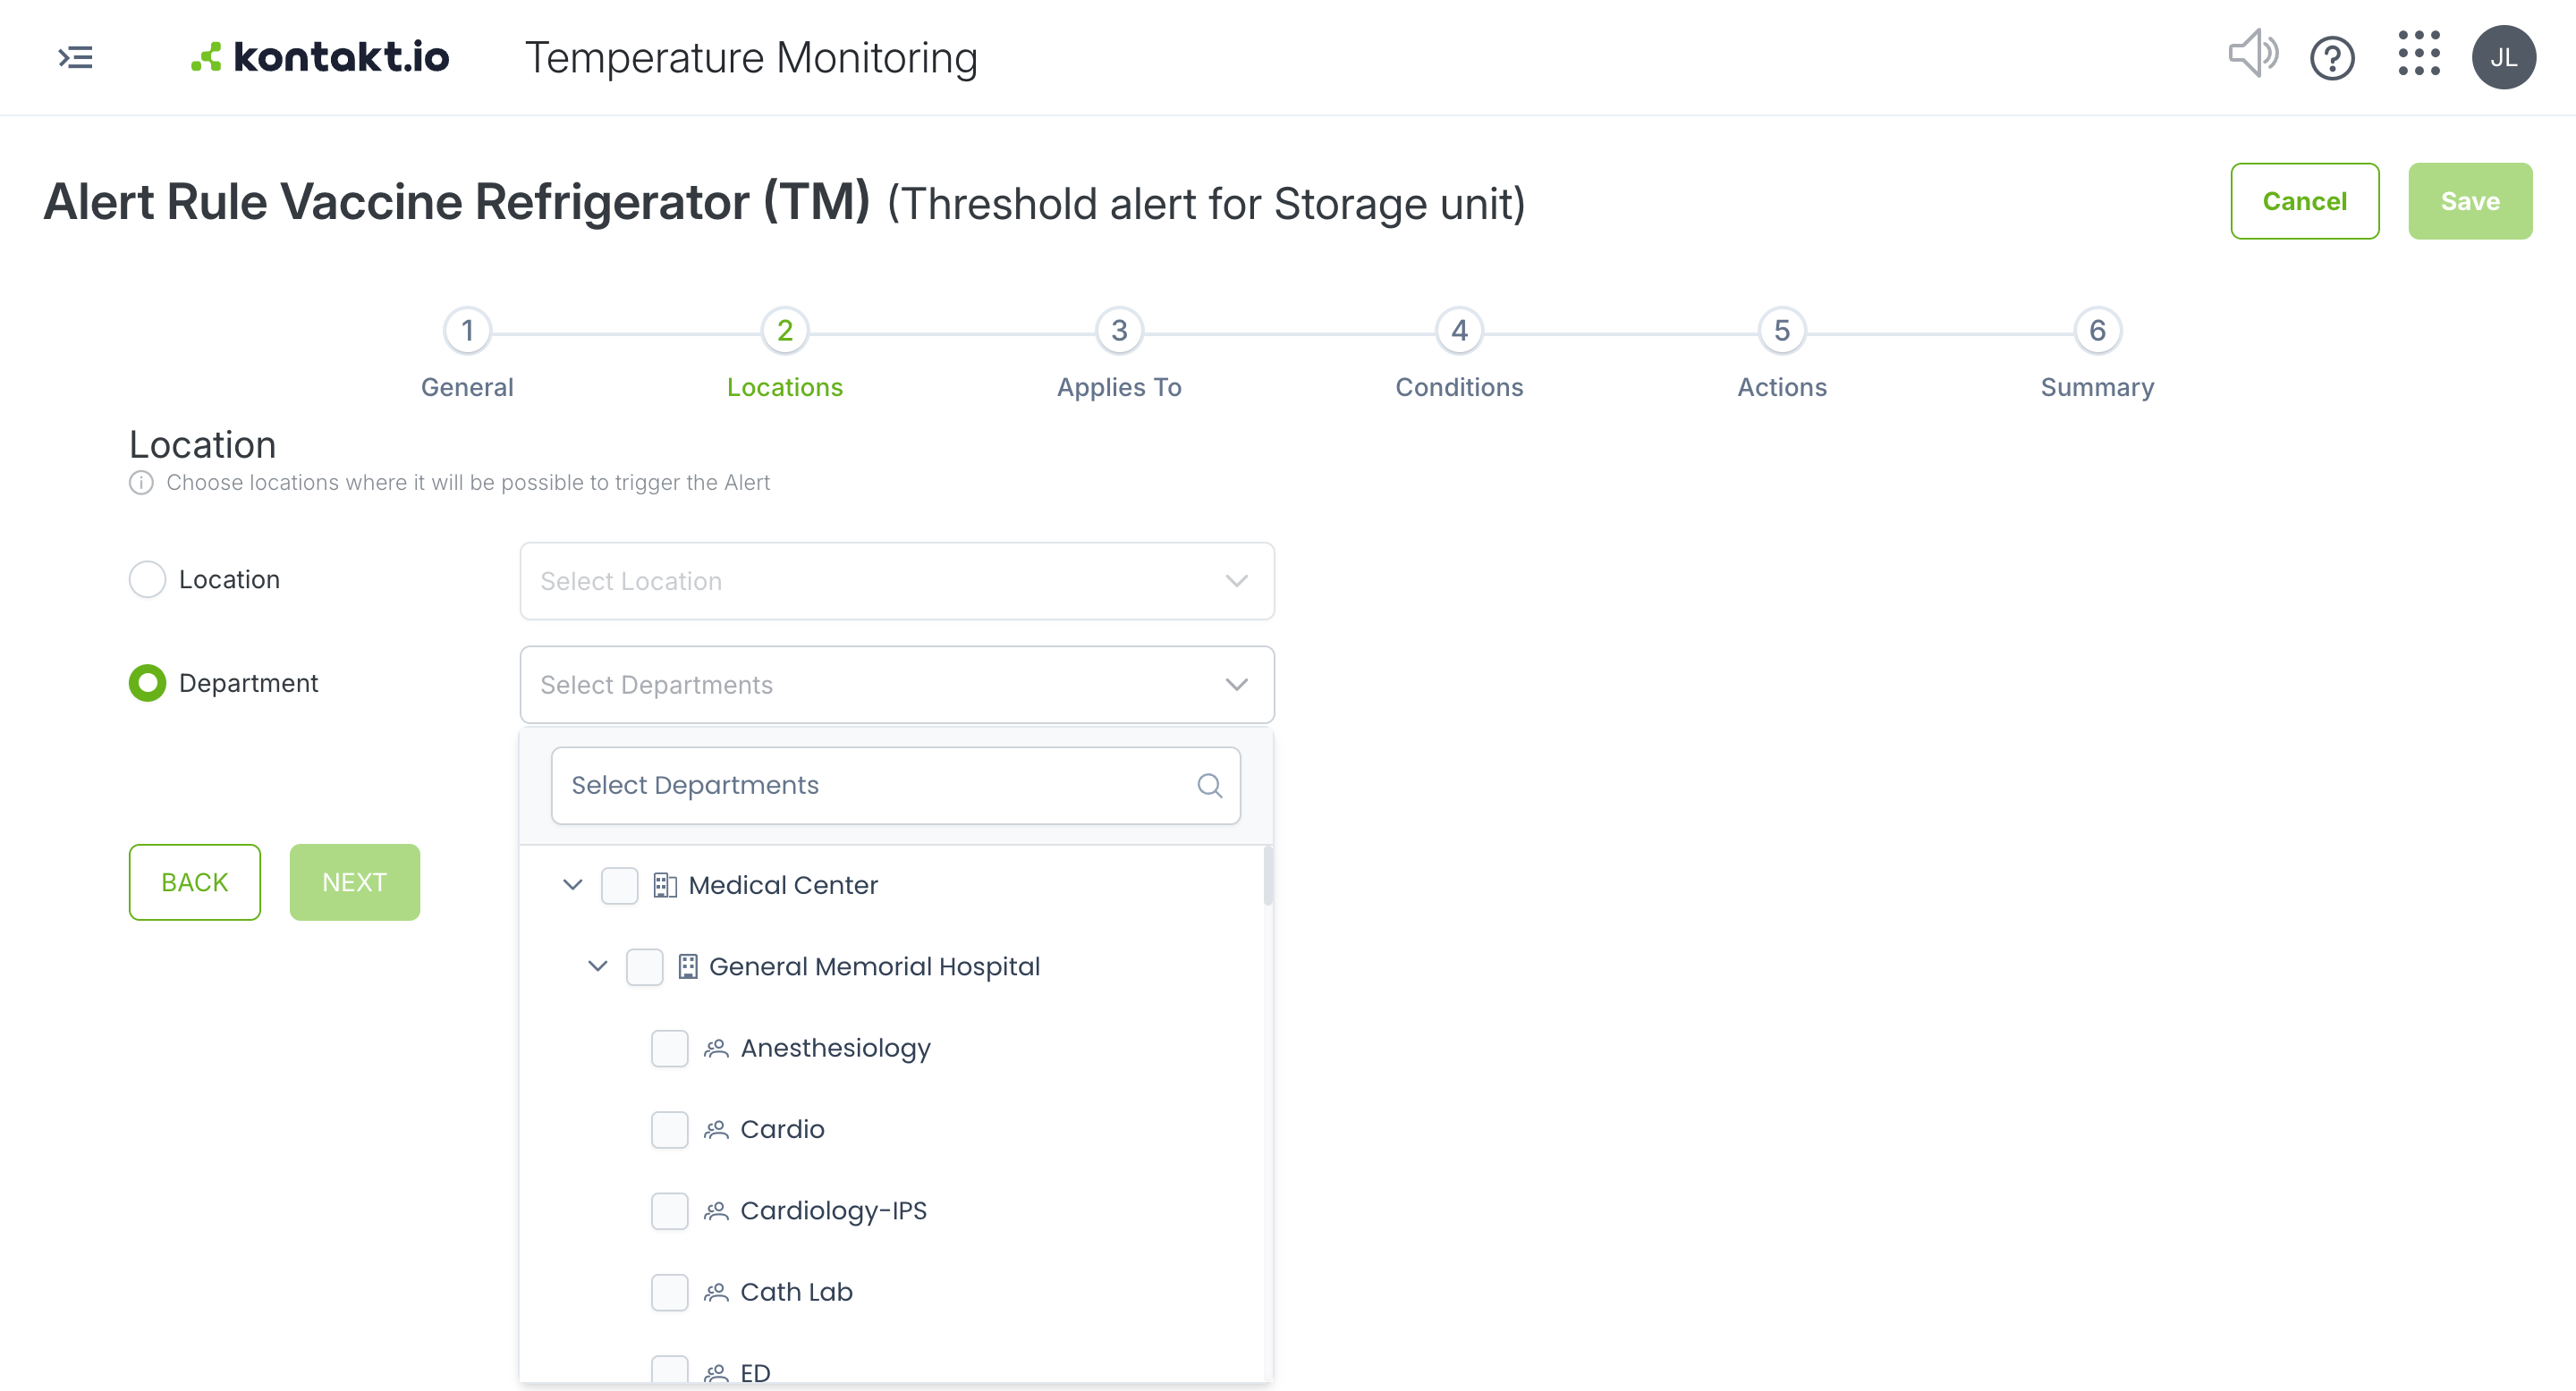Open the apps grid launcher icon
This screenshot has height=1391, width=2576.
2419,54
